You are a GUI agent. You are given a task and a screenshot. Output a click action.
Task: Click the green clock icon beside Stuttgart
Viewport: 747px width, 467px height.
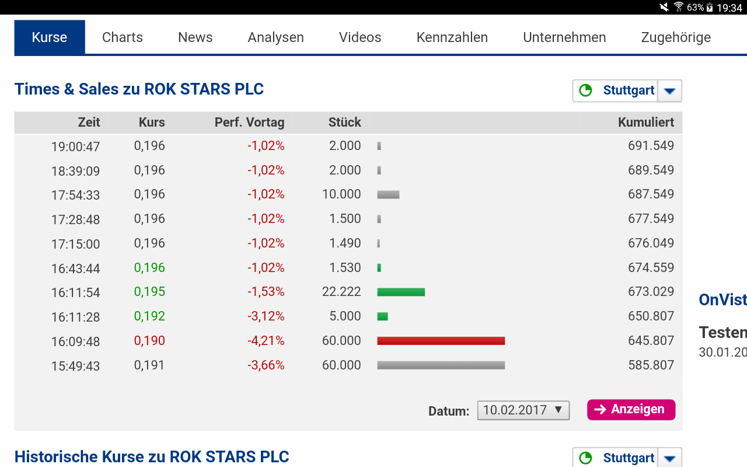(x=585, y=90)
